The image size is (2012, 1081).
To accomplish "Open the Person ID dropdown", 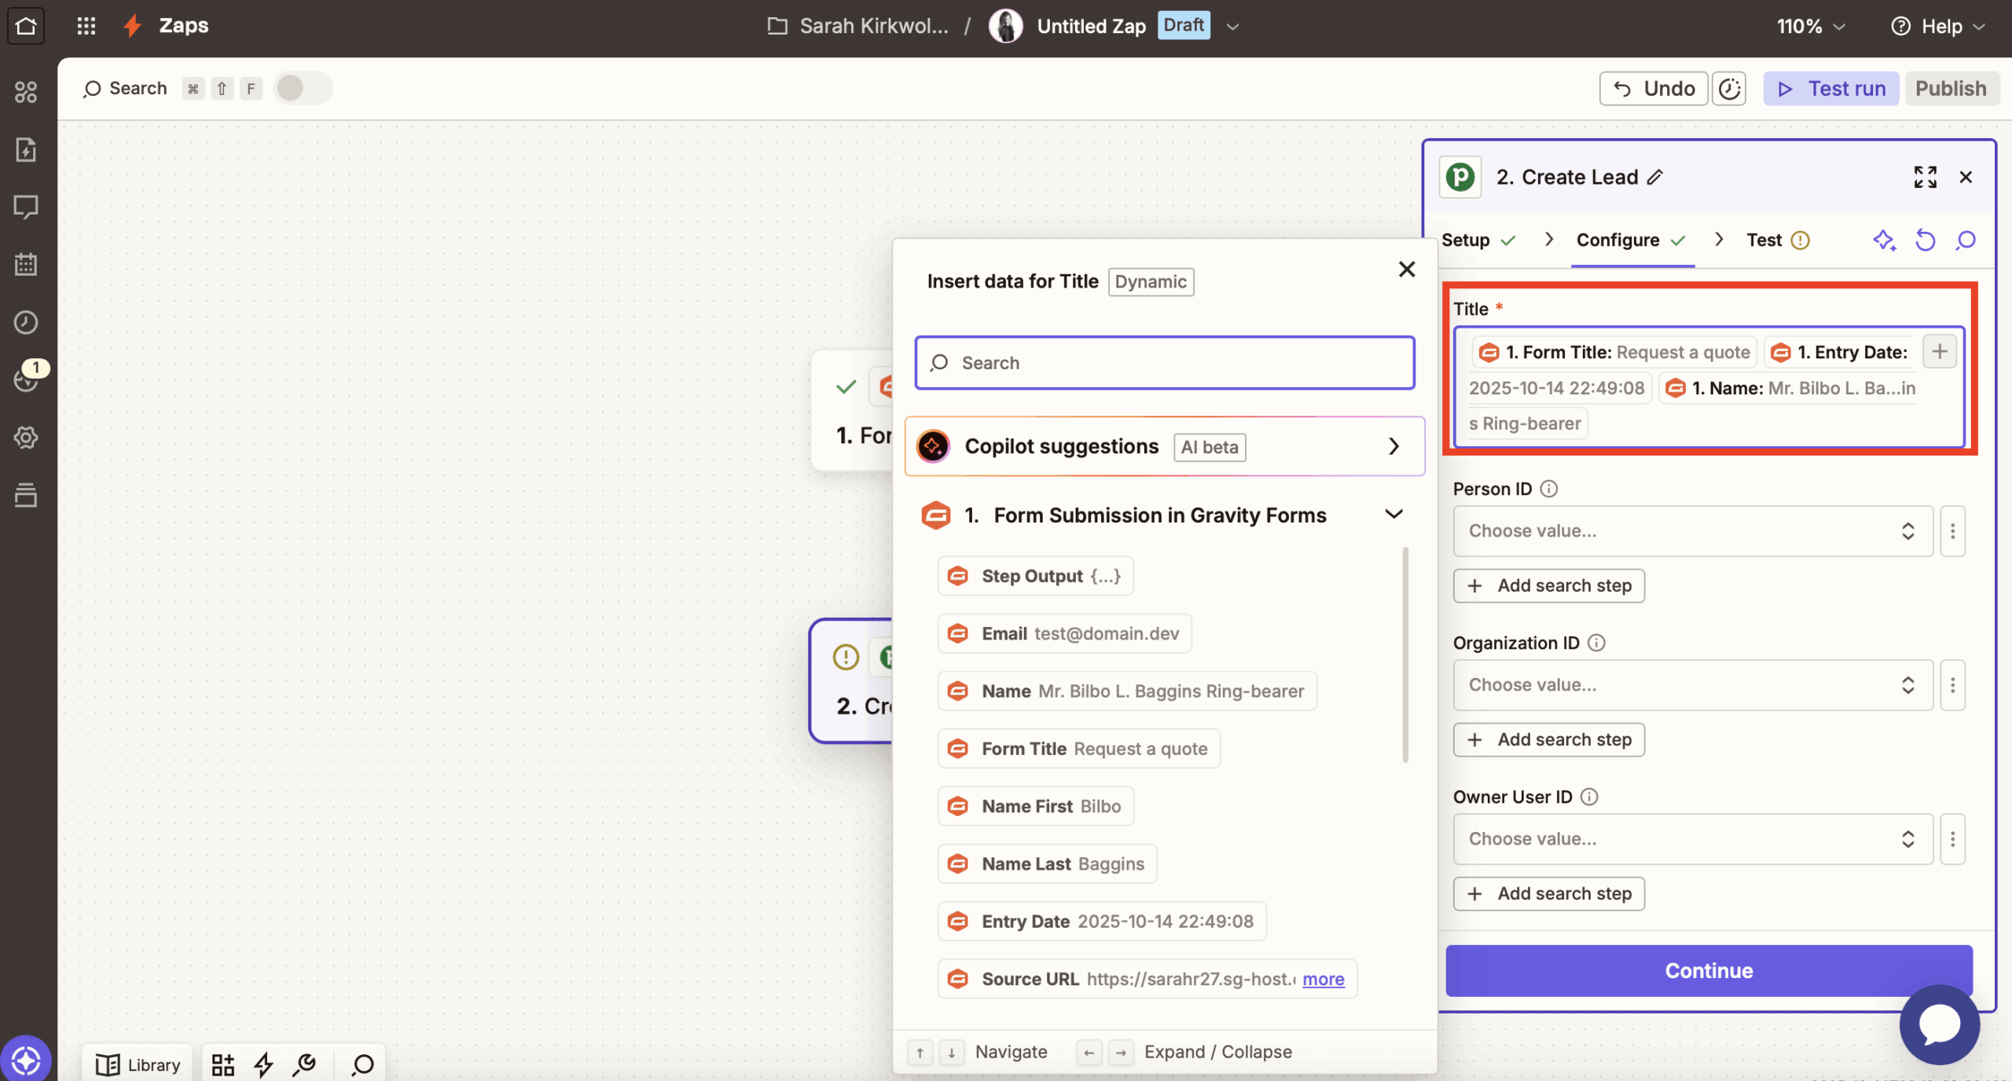I will (x=1692, y=531).
